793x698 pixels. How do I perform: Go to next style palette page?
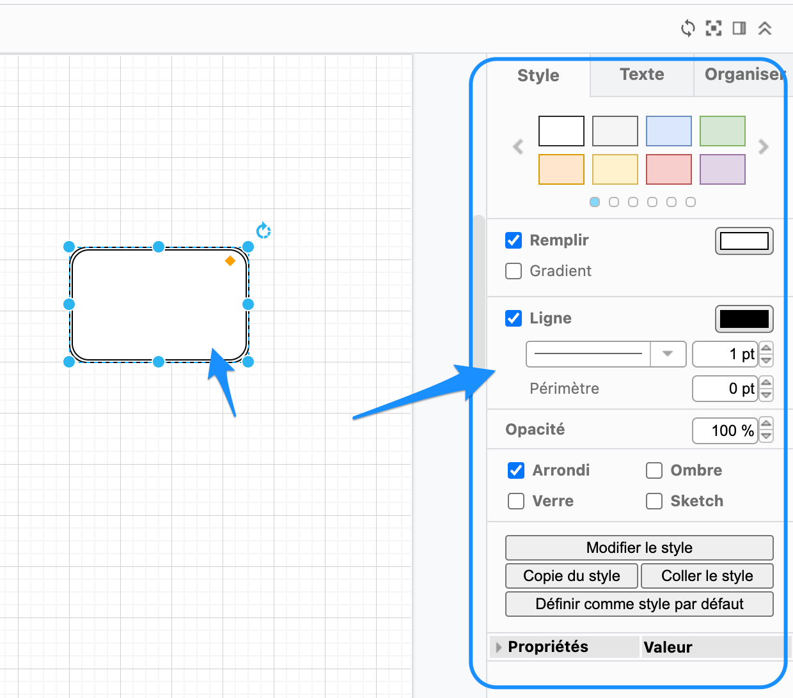point(763,147)
